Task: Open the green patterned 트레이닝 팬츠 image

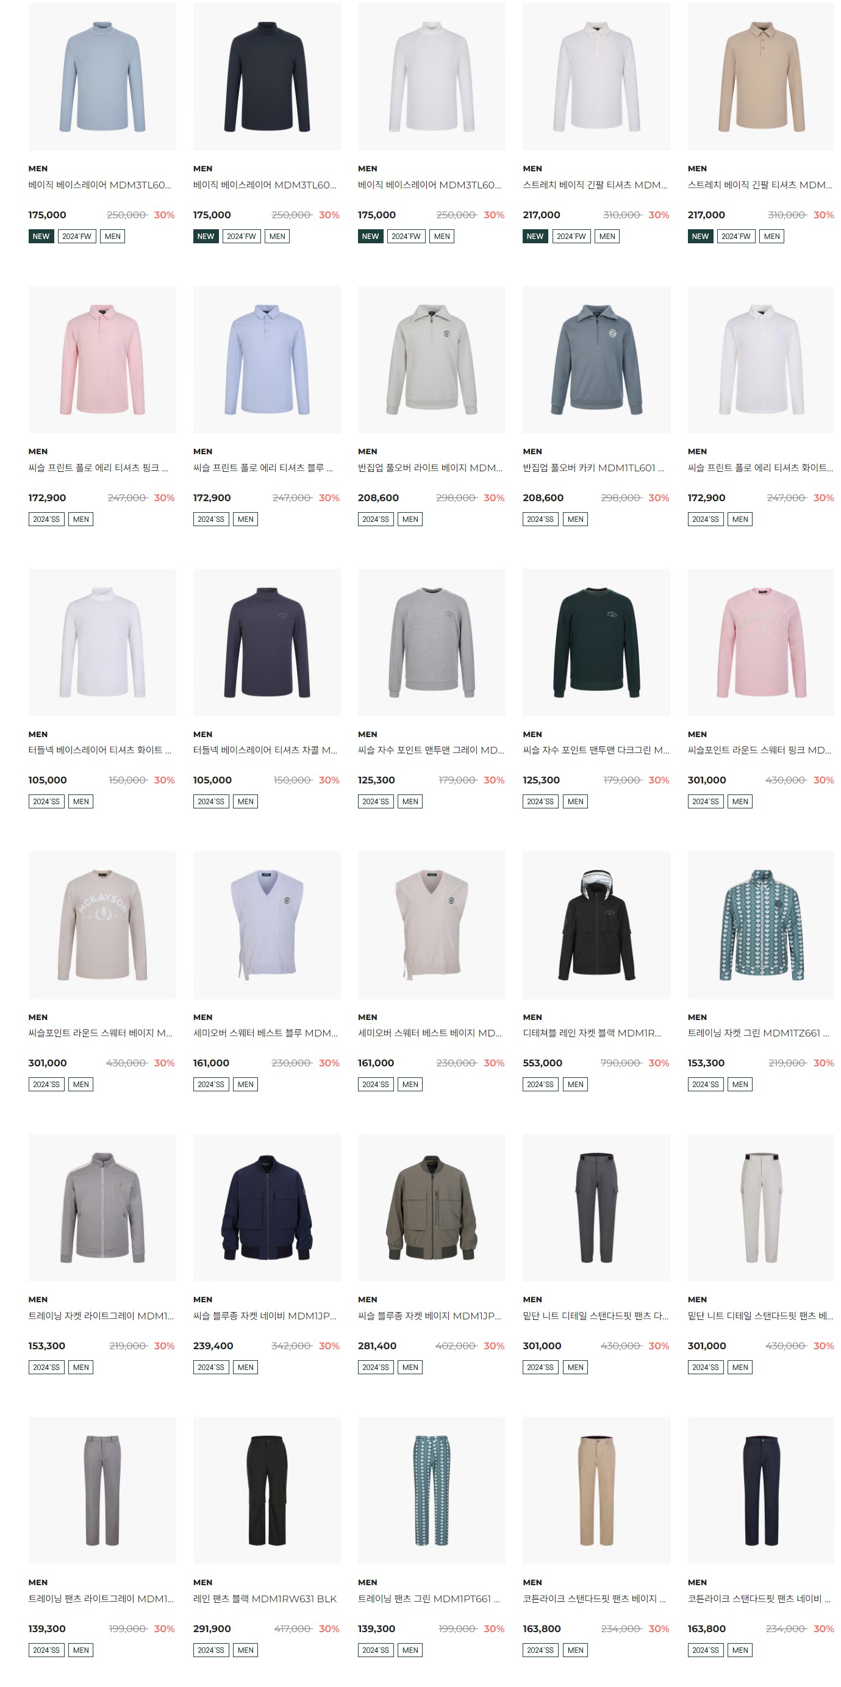Action: pyautogui.click(x=432, y=1491)
